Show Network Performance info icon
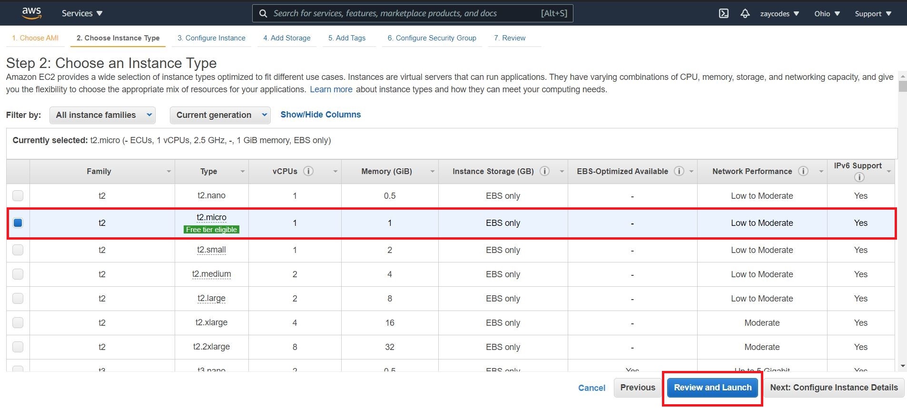This screenshot has height=408, width=907. 803,171
